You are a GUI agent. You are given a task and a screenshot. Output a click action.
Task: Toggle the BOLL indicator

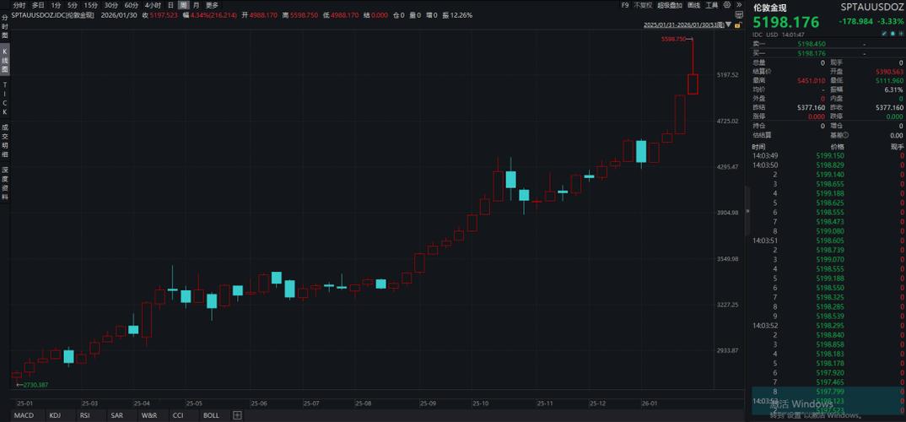point(211,415)
